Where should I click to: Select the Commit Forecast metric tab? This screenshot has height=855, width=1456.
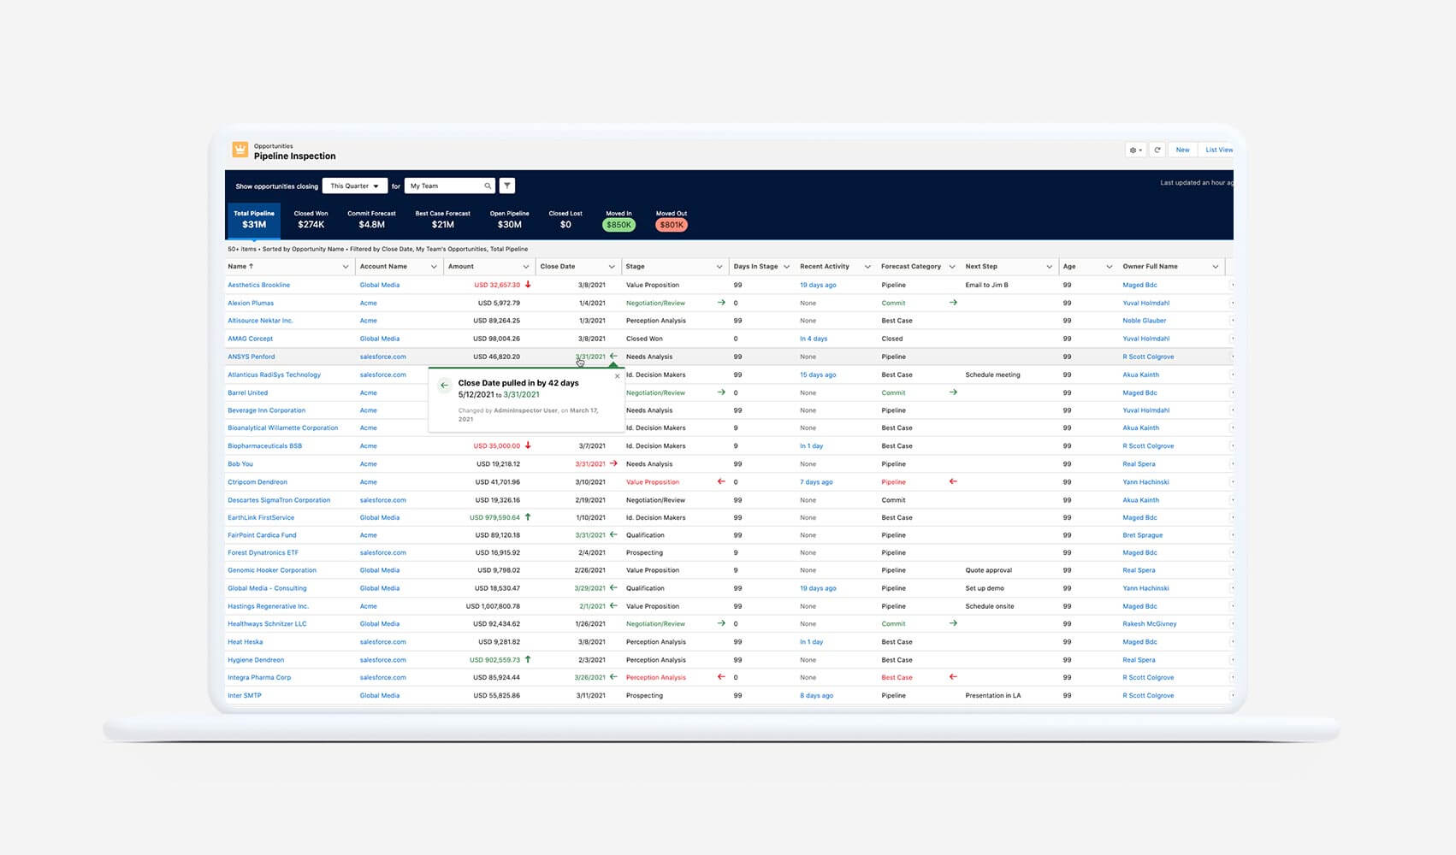pyautogui.click(x=371, y=220)
